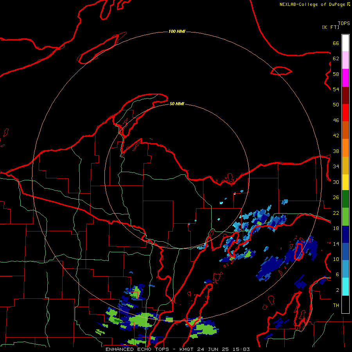Pick the bright red legend swatch

point(345,113)
